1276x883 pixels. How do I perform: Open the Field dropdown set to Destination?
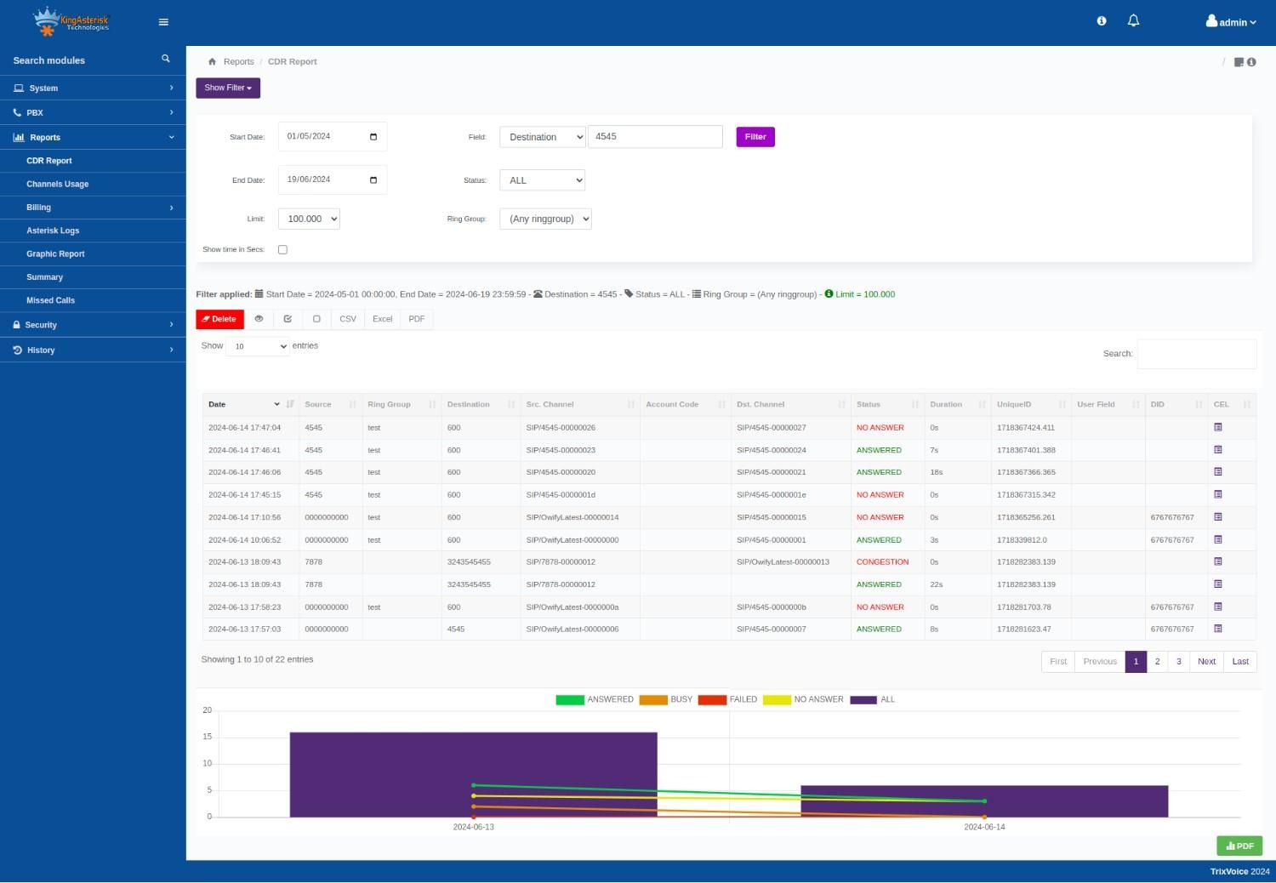coord(543,137)
